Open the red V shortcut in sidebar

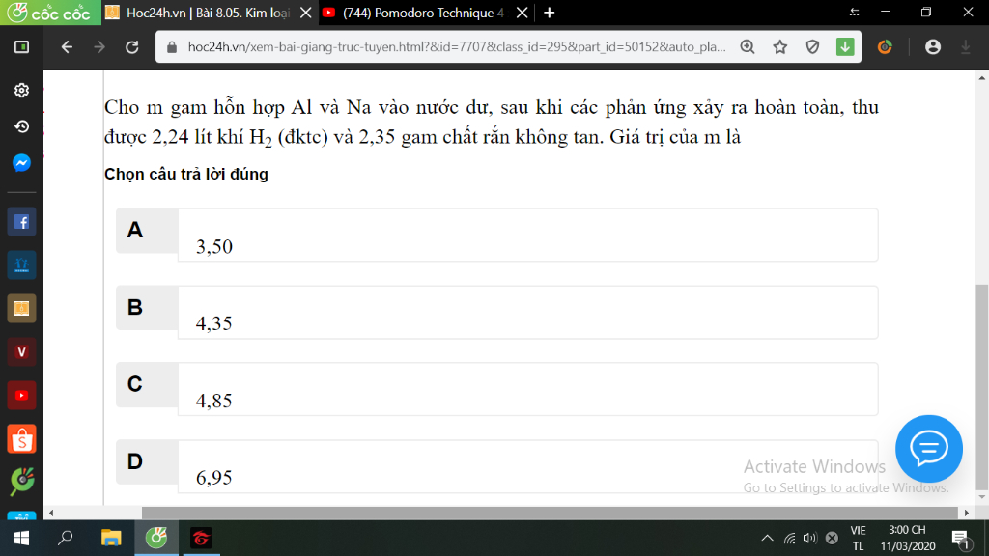(x=21, y=351)
